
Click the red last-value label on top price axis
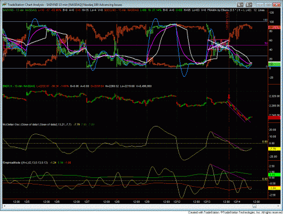click(x=274, y=27)
